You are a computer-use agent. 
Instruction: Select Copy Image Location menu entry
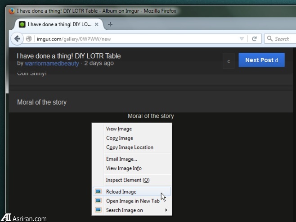130,147
